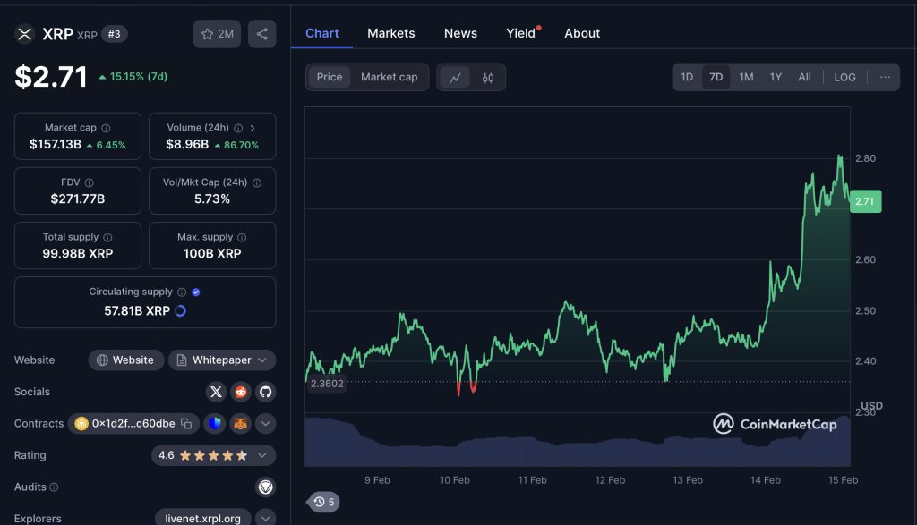Switch to candlestick chart view
The height and width of the screenshot is (525, 917).
tap(488, 78)
